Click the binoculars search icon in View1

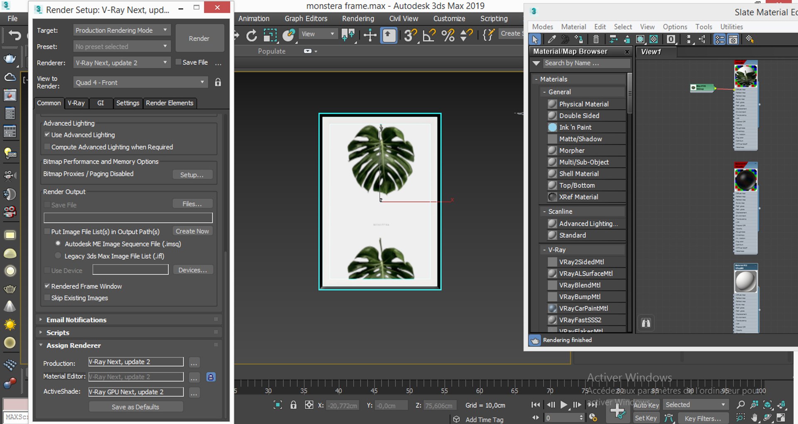(646, 323)
